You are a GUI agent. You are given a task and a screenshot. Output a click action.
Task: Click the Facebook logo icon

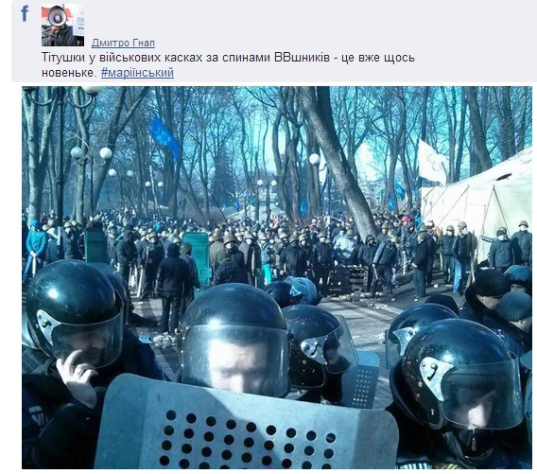click(25, 13)
